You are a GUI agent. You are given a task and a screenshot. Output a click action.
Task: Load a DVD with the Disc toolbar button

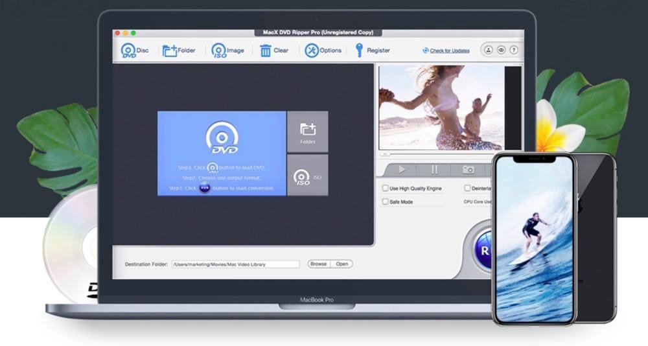(x=134, y=51)
